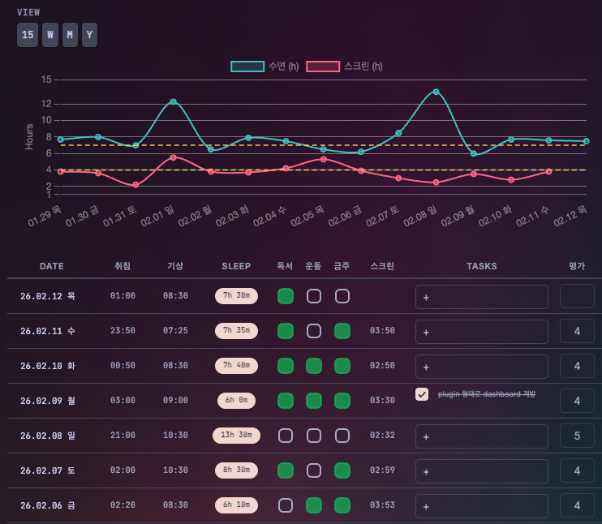The height and width of the screenshot is (524, 602).
Task: Add a task for 26.02.07
Action: [482, 471]
